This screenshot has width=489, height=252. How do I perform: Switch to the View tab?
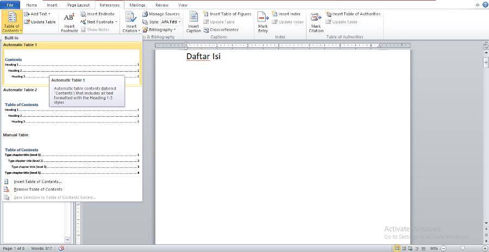183,5
